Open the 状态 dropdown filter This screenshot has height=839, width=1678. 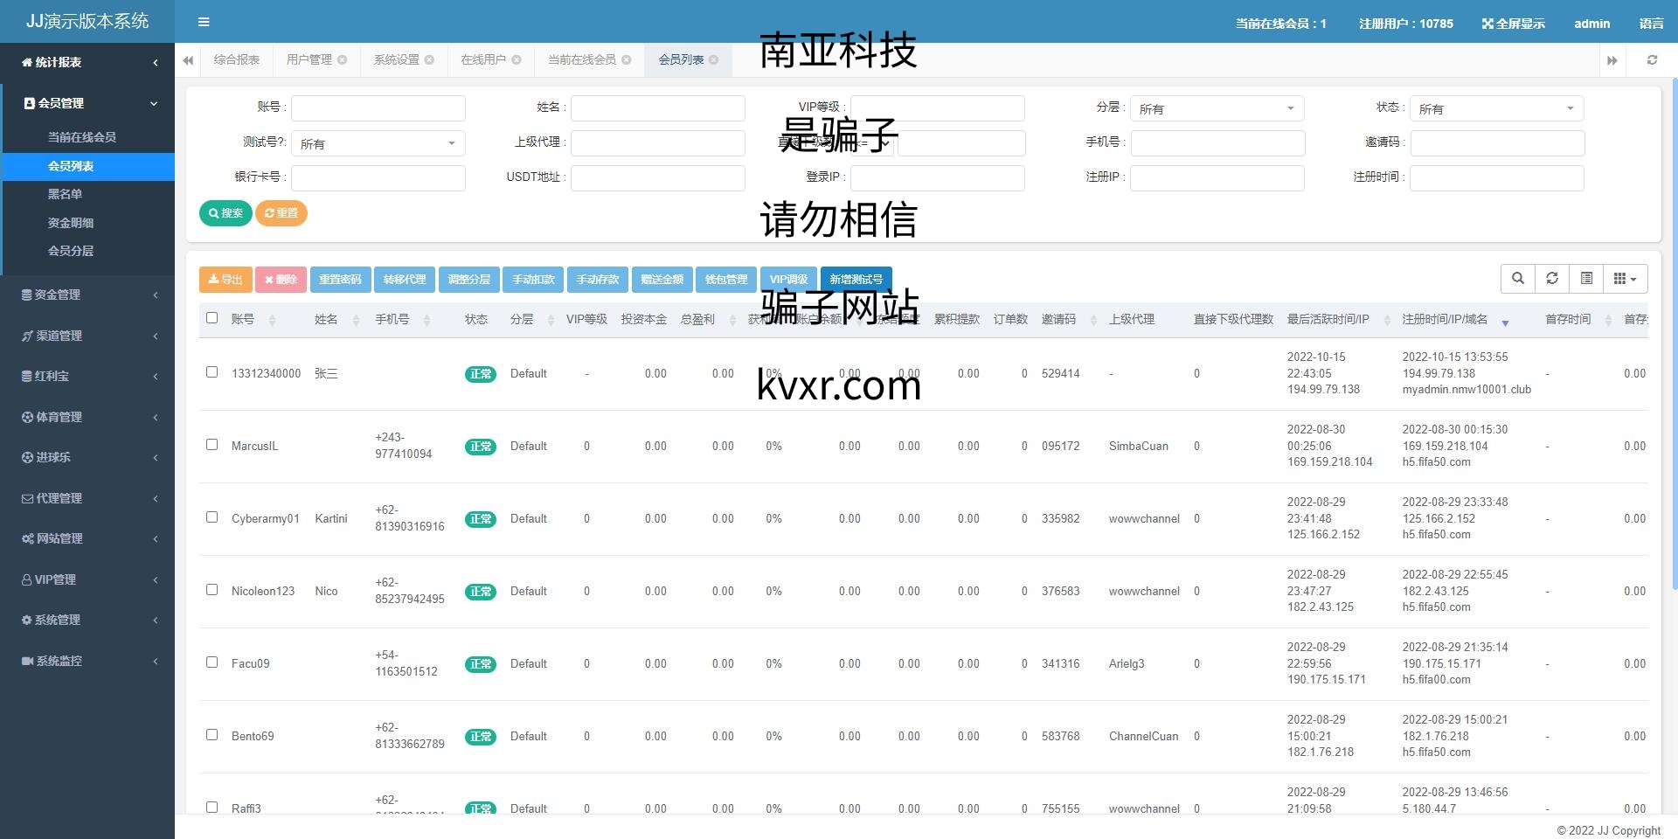(x=1496, y=108)
